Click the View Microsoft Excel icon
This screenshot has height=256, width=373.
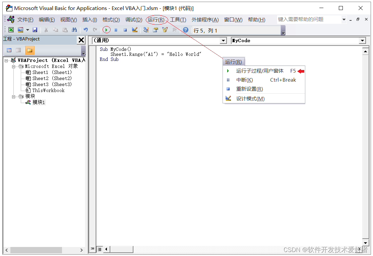point(11,30)
